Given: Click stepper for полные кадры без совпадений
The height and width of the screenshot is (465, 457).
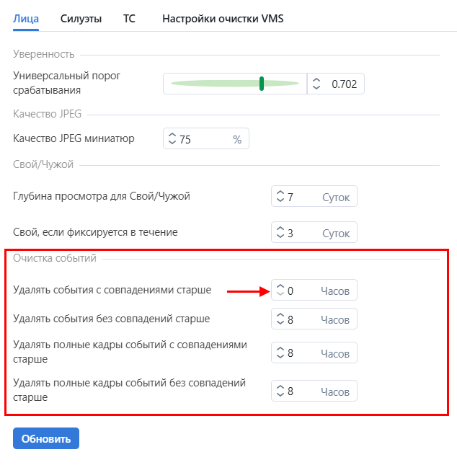Looking at the screenshot, I should pos(280,391).
